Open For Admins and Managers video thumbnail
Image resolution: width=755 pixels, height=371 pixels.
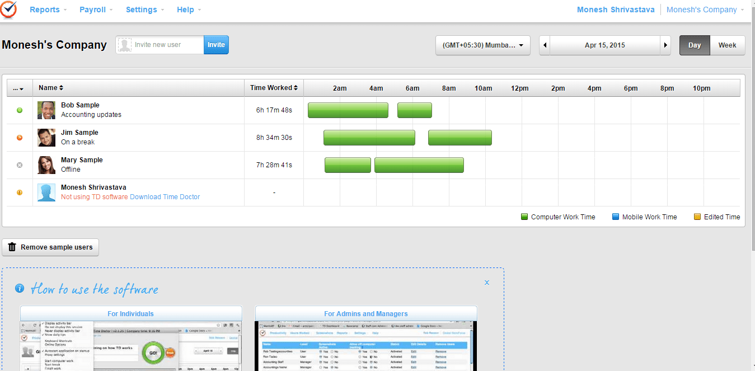pos(366,346)
